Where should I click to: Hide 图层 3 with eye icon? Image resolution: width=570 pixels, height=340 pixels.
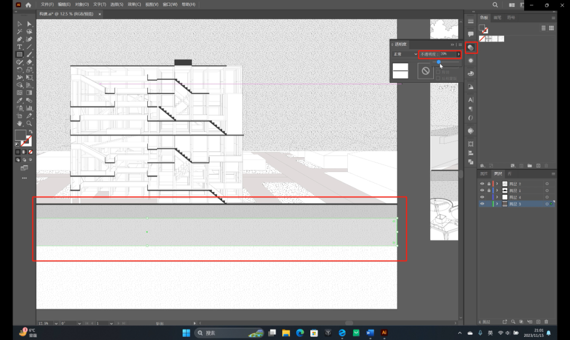[482, 204]
